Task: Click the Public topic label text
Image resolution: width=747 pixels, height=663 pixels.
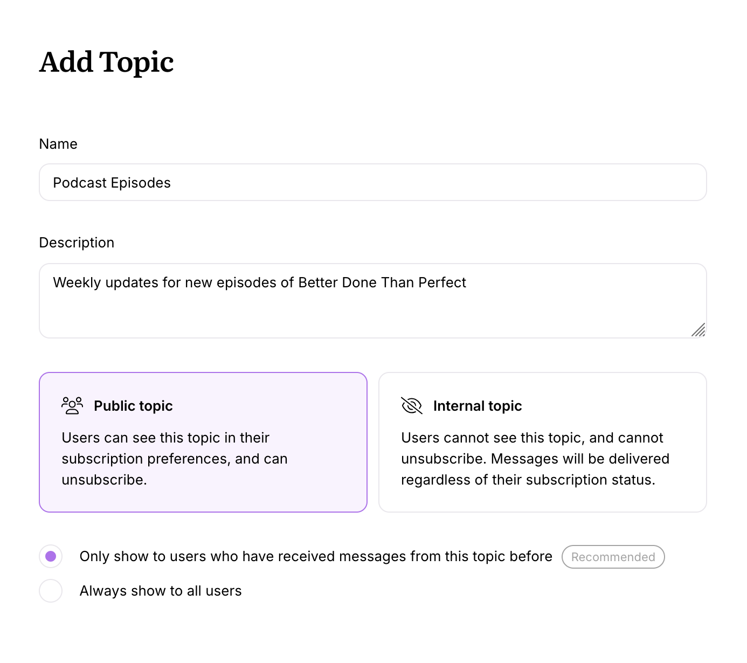Action: click(133, 405)
